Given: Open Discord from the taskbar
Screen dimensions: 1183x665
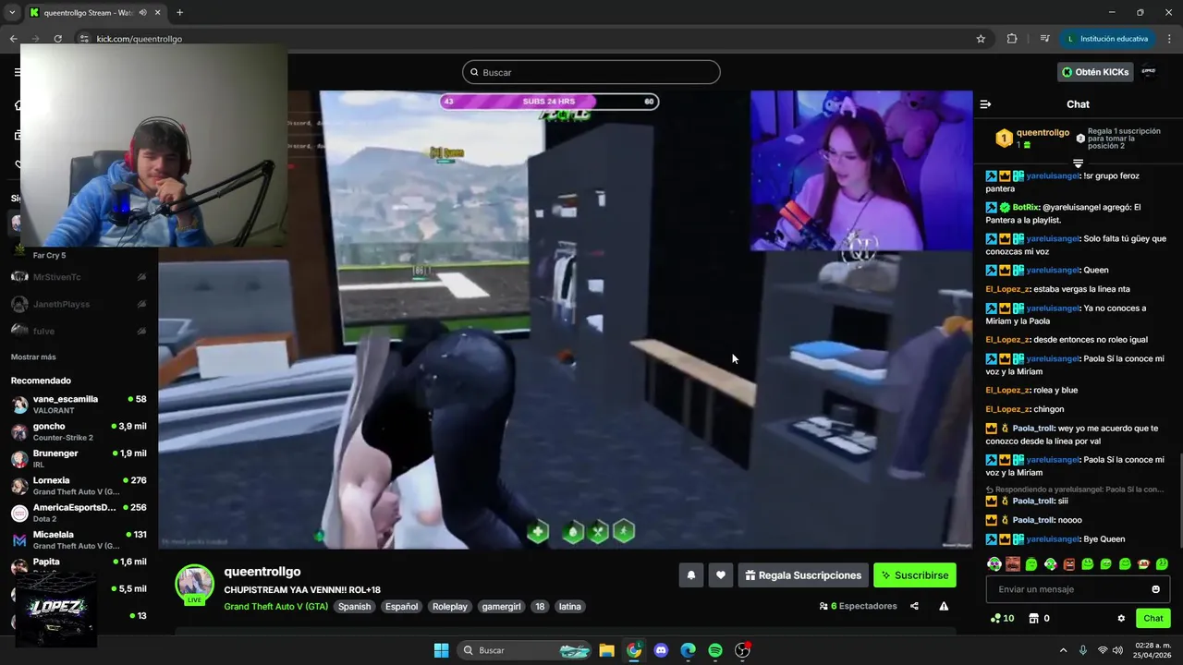Looking at the screenshot, I should 661,650.
